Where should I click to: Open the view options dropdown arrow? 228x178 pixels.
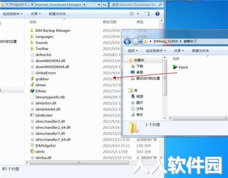(x=138, y=14)
